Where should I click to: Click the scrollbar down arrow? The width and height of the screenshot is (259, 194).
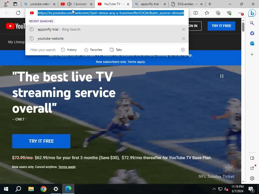[x=243, y=182]
